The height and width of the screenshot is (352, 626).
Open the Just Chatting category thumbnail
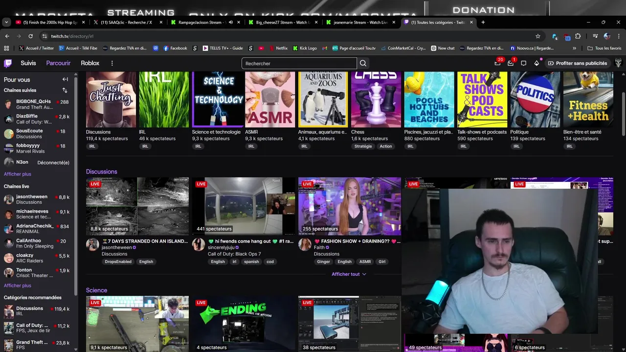pyautogui.click(x=111, y=100)
